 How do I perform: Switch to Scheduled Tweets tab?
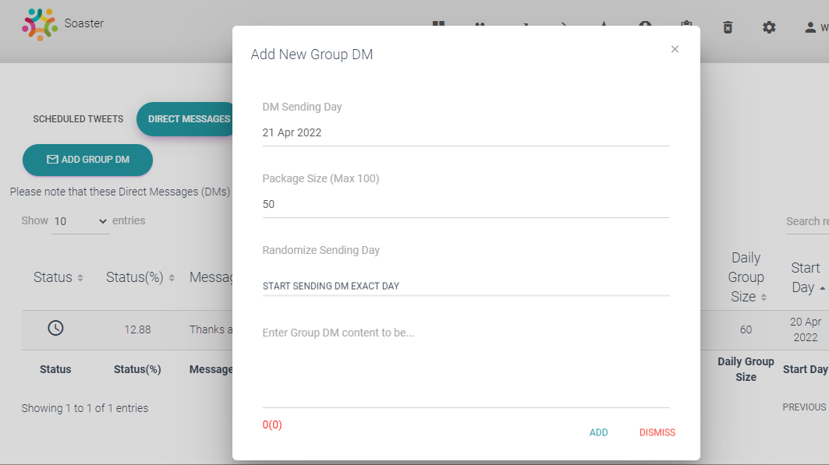point(78,119)
